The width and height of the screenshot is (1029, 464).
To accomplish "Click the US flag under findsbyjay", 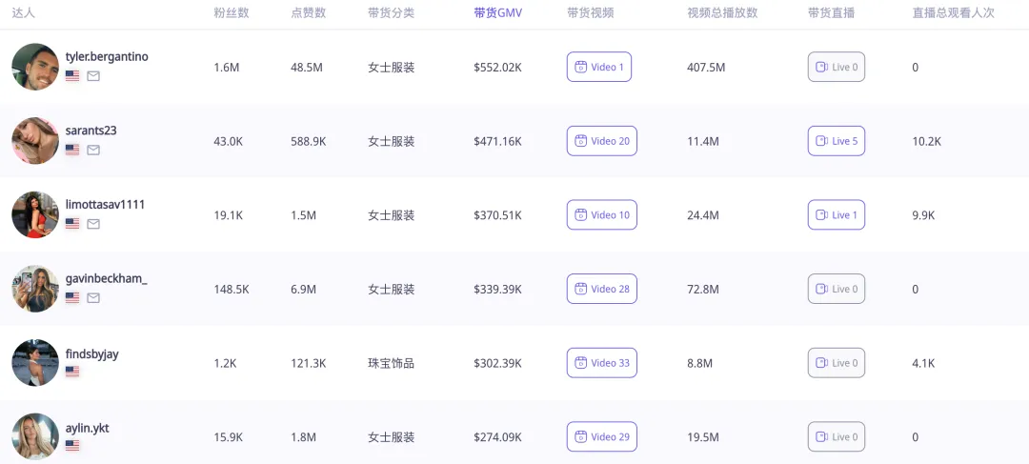I will coord(72,372).
